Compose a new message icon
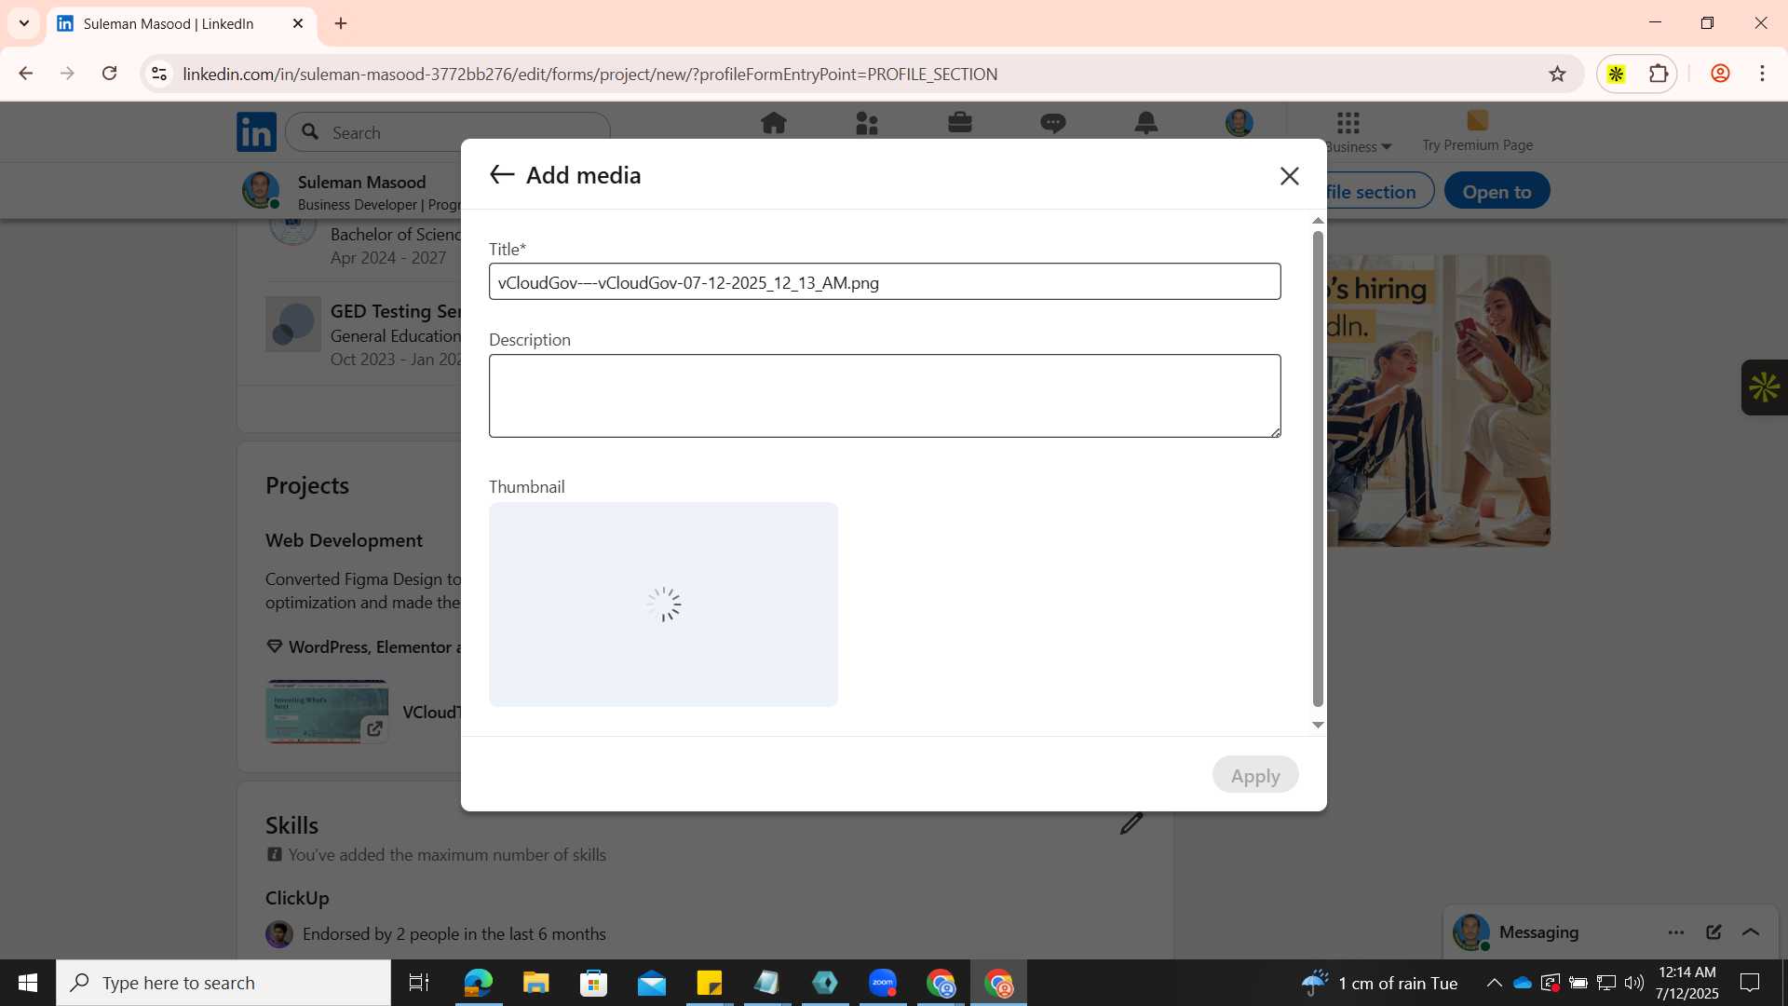This screenshot has width=1788, height=1006. coord(1713,932)
